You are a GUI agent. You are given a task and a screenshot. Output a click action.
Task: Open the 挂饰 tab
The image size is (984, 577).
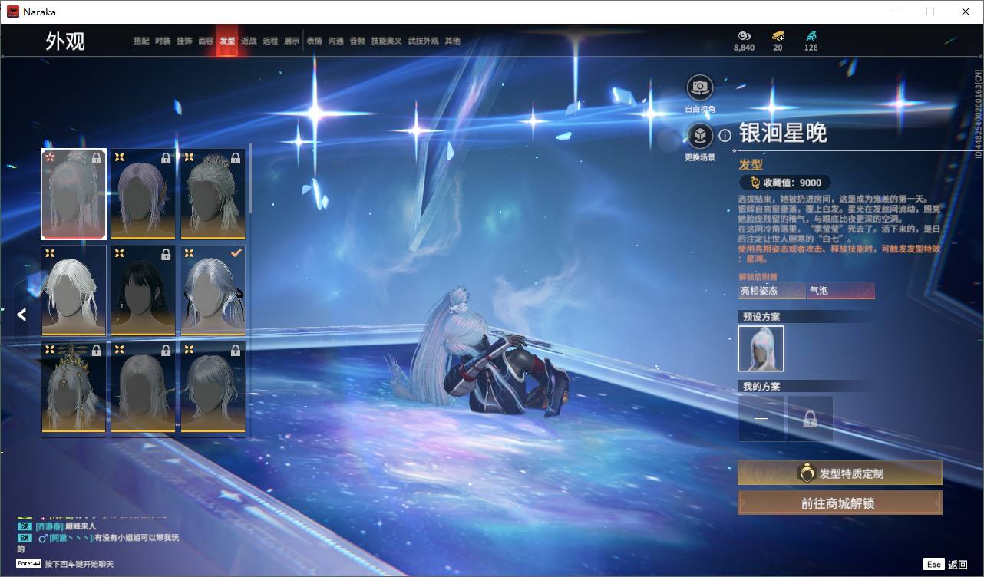(184, 41)
